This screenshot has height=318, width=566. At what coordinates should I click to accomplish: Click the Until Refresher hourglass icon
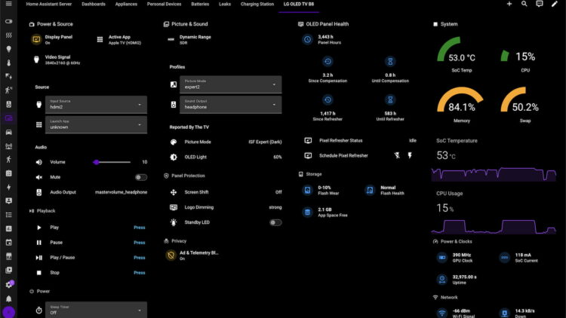point(390,100)
